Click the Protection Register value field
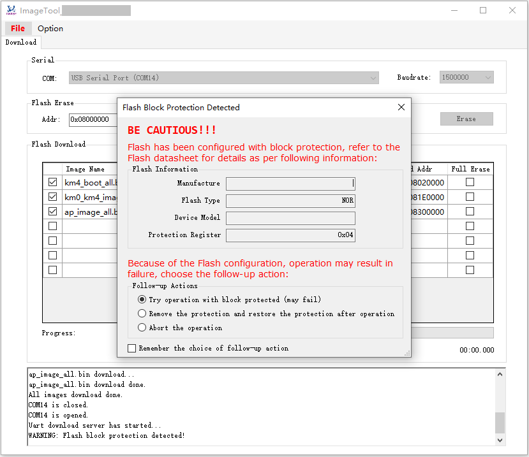Screen dimensions: 529x457 [290, 235]
